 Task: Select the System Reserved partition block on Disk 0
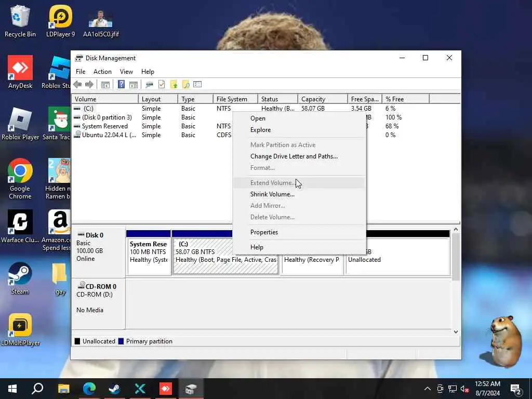(x=148, y=253)
